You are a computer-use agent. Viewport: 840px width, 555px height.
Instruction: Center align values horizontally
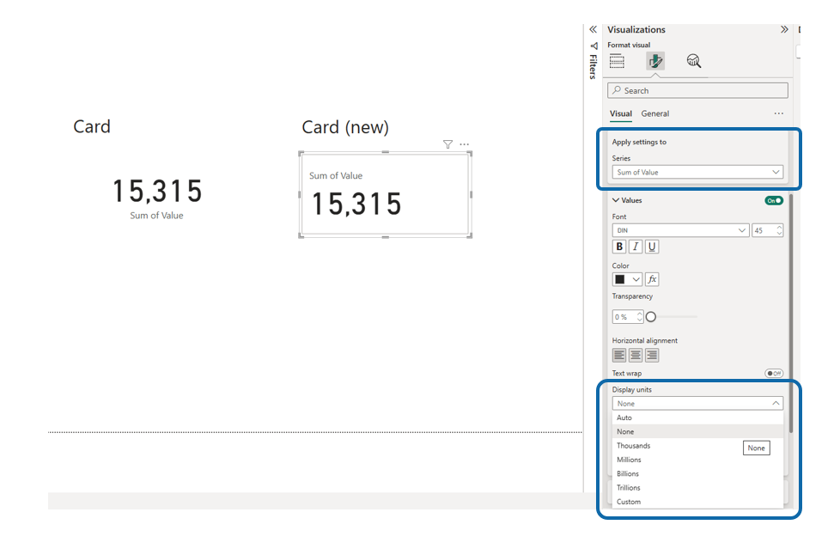636,355
